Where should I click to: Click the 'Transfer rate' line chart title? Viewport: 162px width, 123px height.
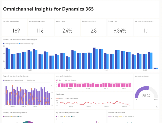(x=60, y=94)
